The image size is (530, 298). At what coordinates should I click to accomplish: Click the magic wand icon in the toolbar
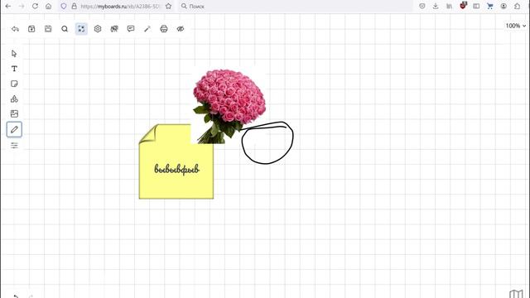[x=147, y=29]
